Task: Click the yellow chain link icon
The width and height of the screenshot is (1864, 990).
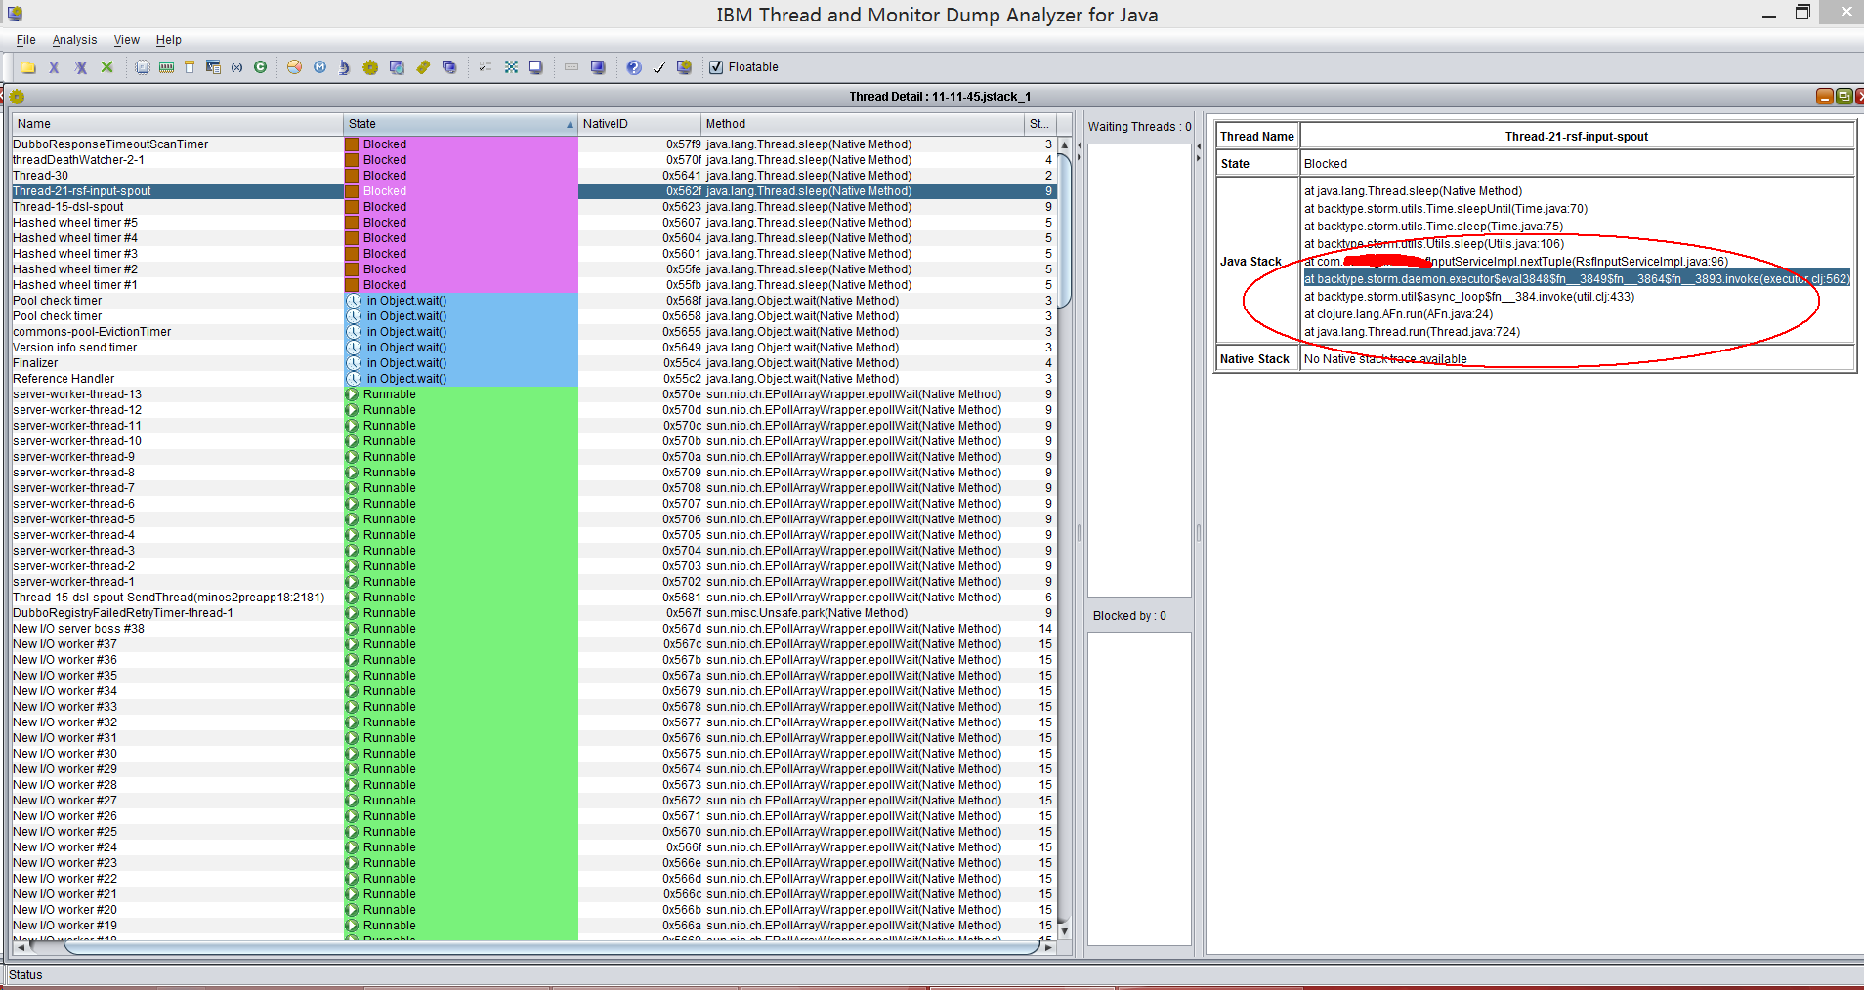Action: coord(423,67)
